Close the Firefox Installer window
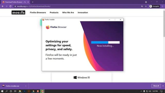 120,20
